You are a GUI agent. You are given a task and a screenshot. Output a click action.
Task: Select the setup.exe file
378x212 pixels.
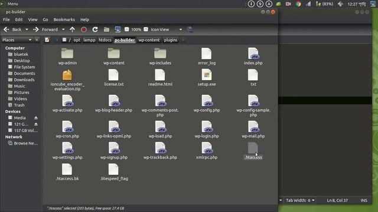click(207, 78)
